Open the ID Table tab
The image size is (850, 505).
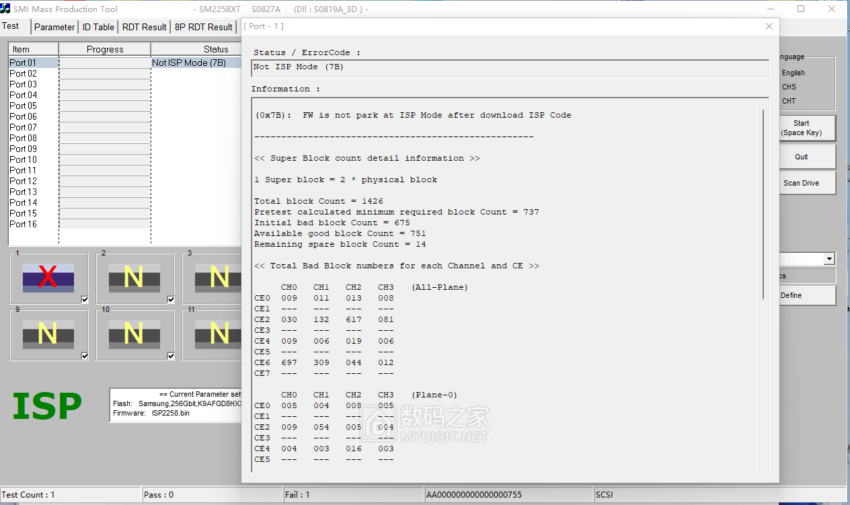[x=98, y=27]
